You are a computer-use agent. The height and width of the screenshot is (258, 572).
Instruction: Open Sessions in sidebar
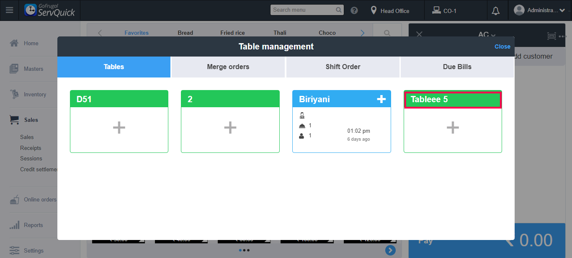point(31,158)
